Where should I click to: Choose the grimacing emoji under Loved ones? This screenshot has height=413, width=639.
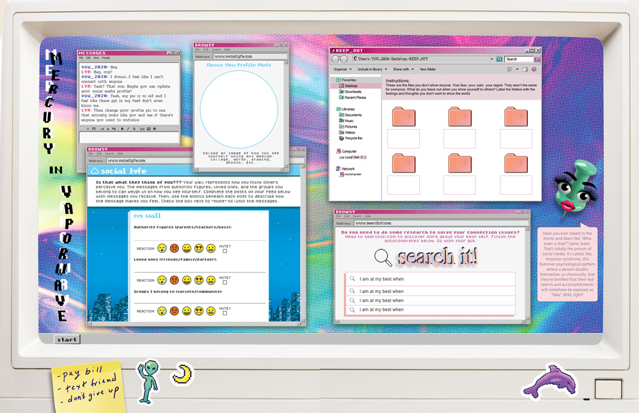click(x=211, y=280)
